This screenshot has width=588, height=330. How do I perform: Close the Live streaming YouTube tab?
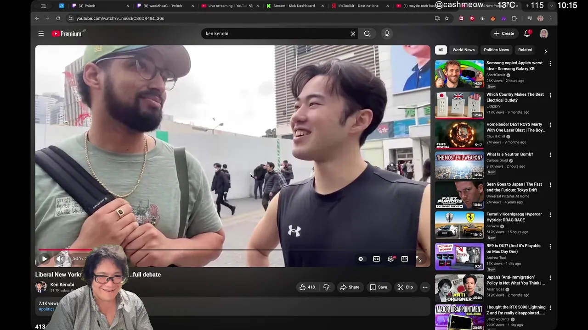coord(258,6)
